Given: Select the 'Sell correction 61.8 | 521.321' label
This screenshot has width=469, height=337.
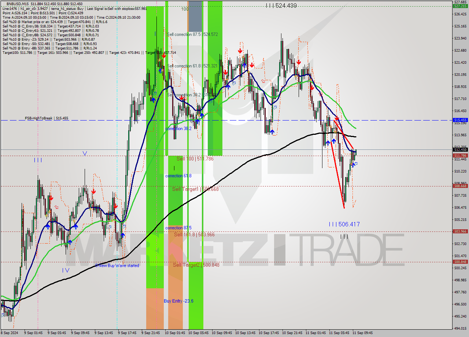Looking at the screenshot, I should (x=192, y=66).
